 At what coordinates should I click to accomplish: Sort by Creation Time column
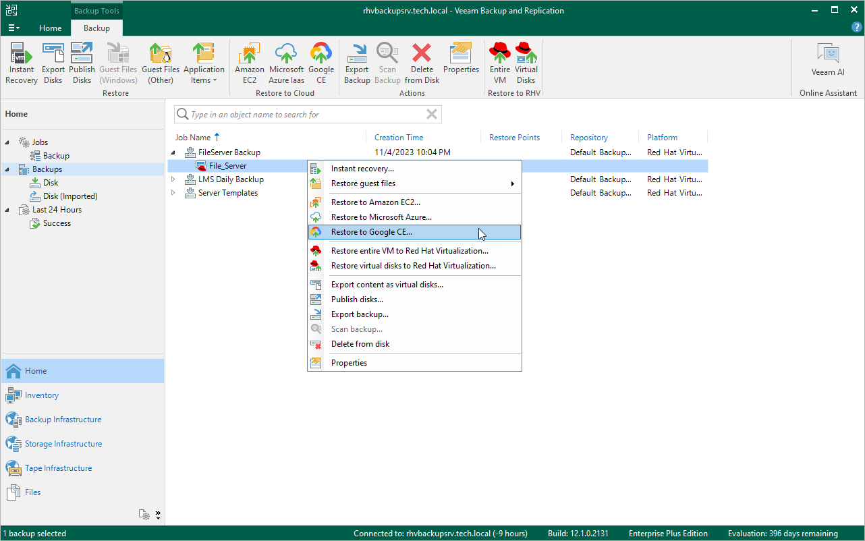click(x=399, y=138)
